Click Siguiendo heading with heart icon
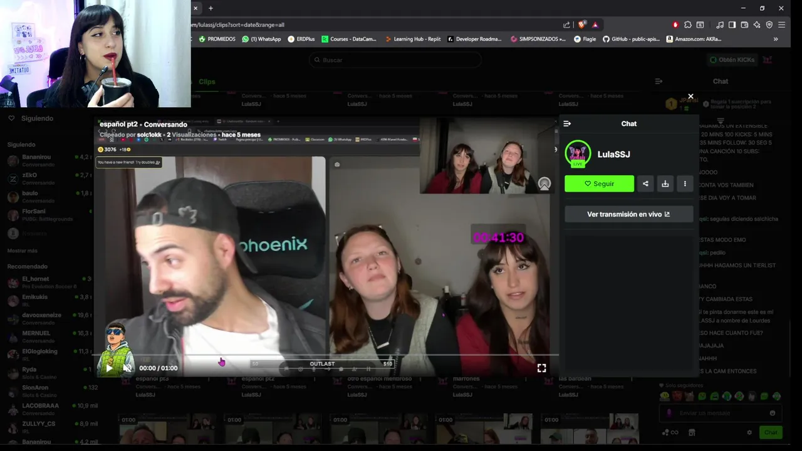 31,118
